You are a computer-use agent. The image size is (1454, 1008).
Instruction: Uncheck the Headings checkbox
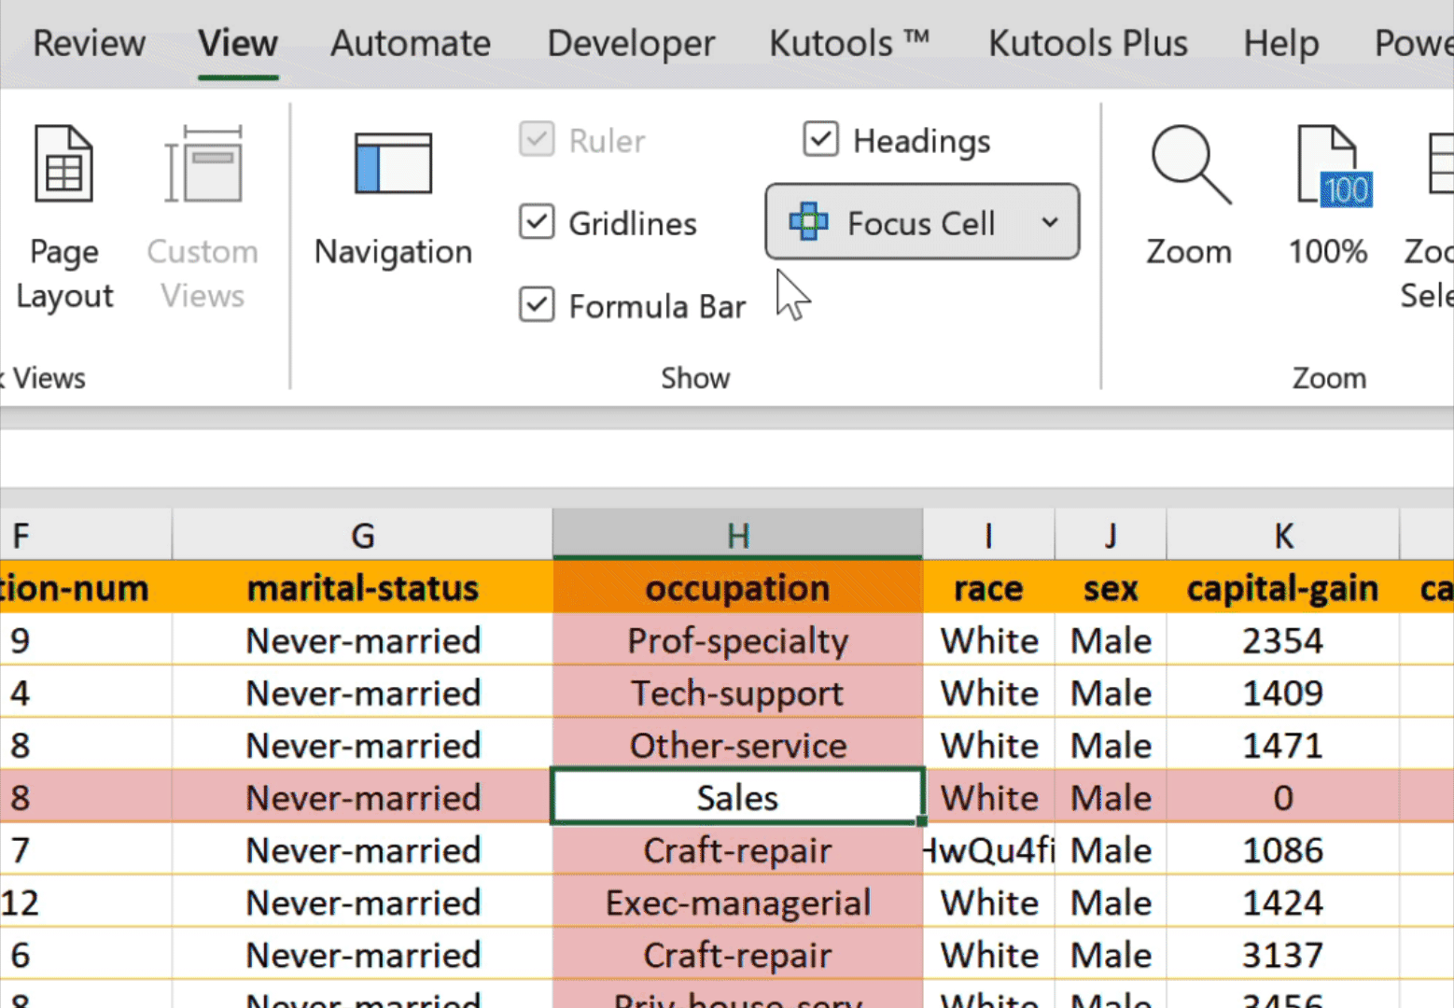(820, 139)
